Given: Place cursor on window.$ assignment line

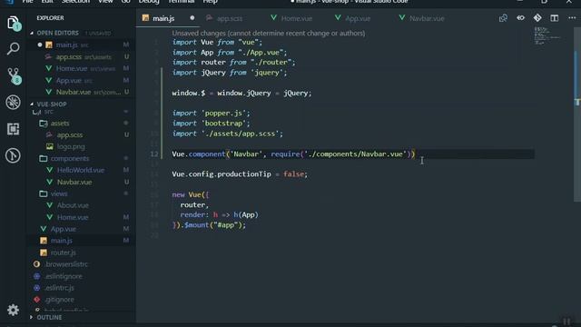Looking at the screenshot, I should (241, 93).
